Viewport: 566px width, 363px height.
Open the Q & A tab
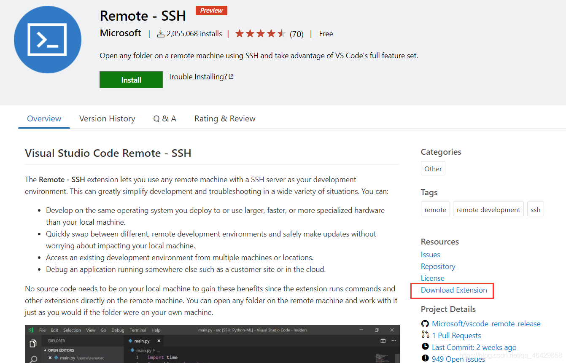165,118
